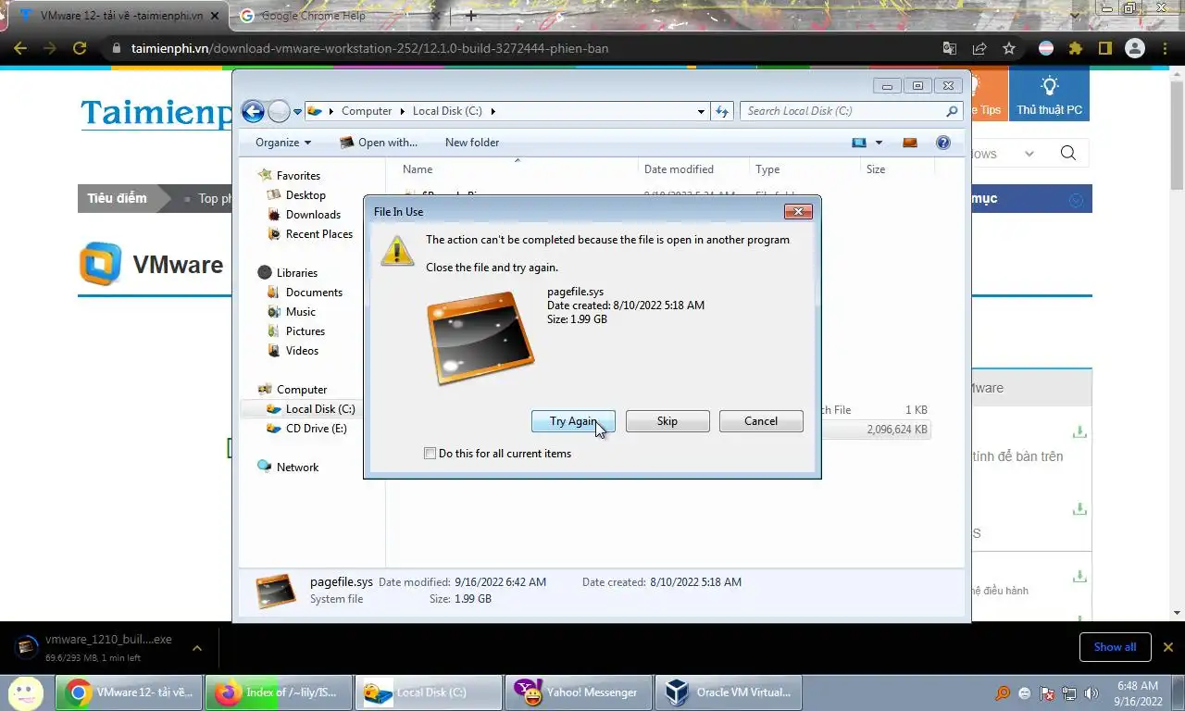The height and width of the screenshot is (711, 1185).
Task: Click New folder in Explorer toolbar
Action: [x=472, y=143]
